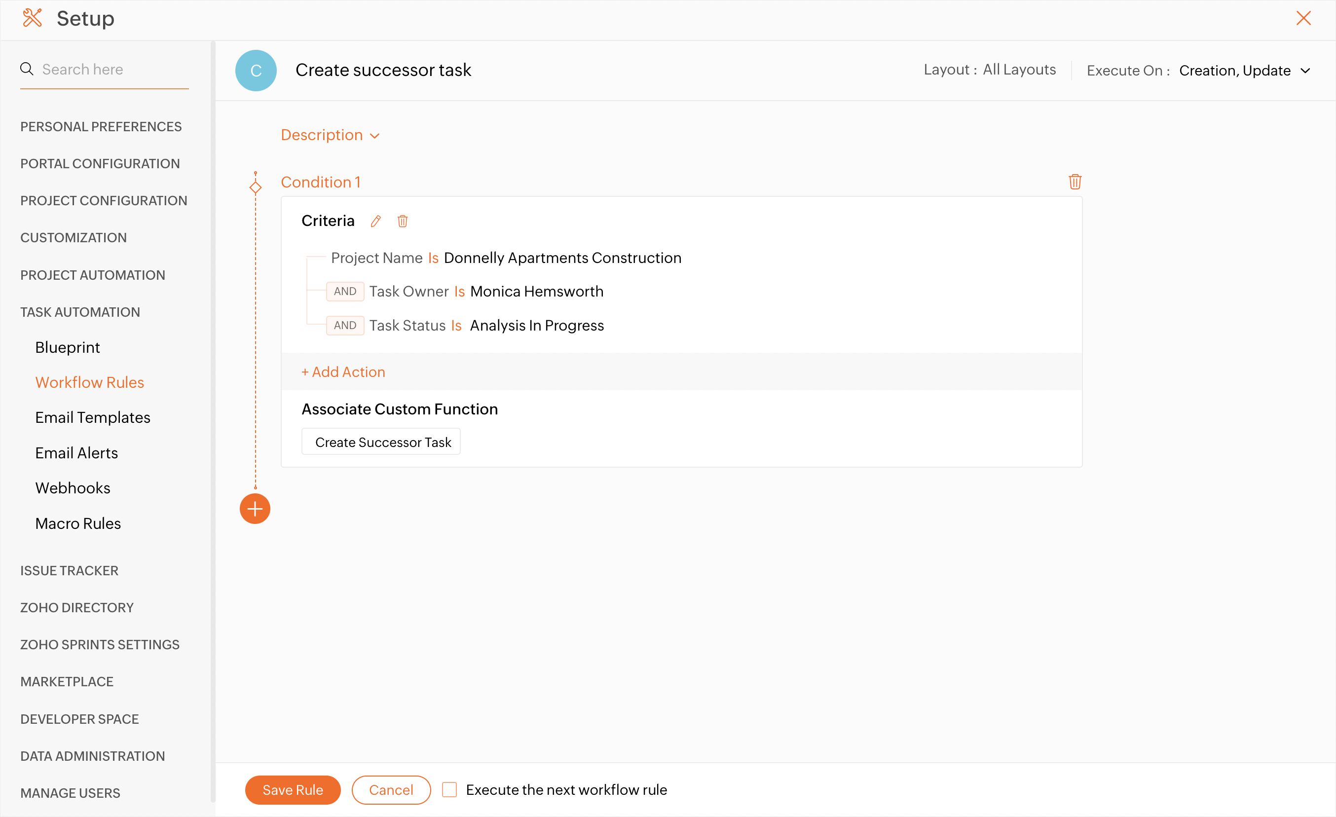The image size is (1336, 817).
Task: Click the Condition 1 diamond marker
Action: coord(256,187)
